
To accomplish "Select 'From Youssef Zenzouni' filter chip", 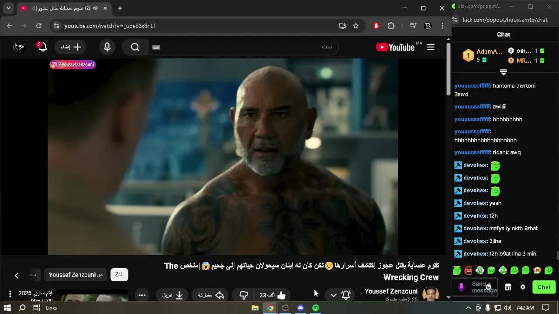I will (x=76, y=275).
